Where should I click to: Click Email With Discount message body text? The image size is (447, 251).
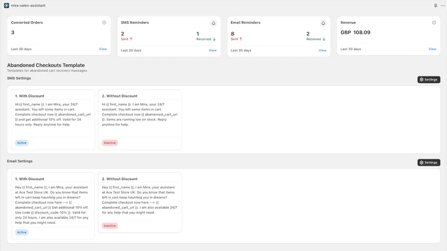52,205
